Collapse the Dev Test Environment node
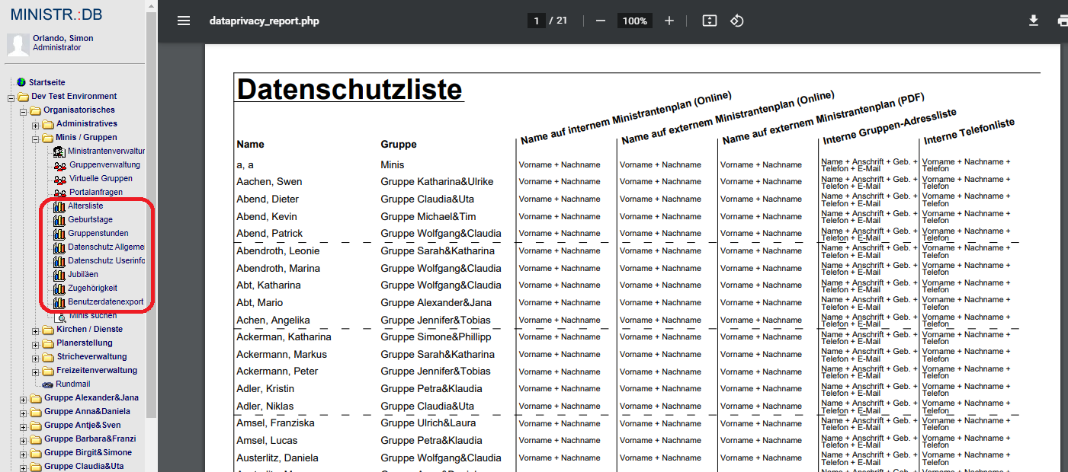 click(x=11, y=97)
